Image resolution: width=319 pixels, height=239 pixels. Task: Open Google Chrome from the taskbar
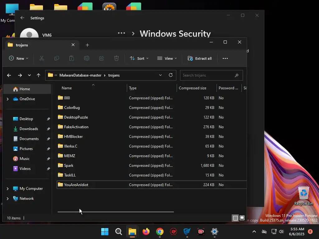(160, 232)
